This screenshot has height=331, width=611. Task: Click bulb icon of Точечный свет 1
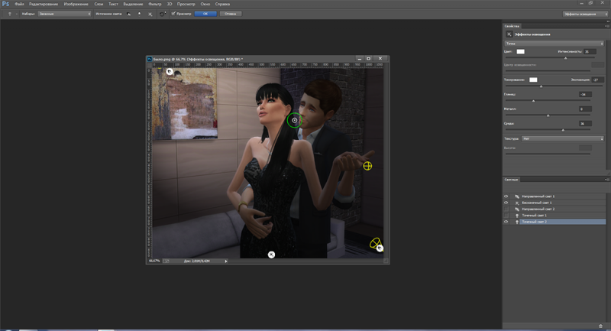tap(517, 216)
